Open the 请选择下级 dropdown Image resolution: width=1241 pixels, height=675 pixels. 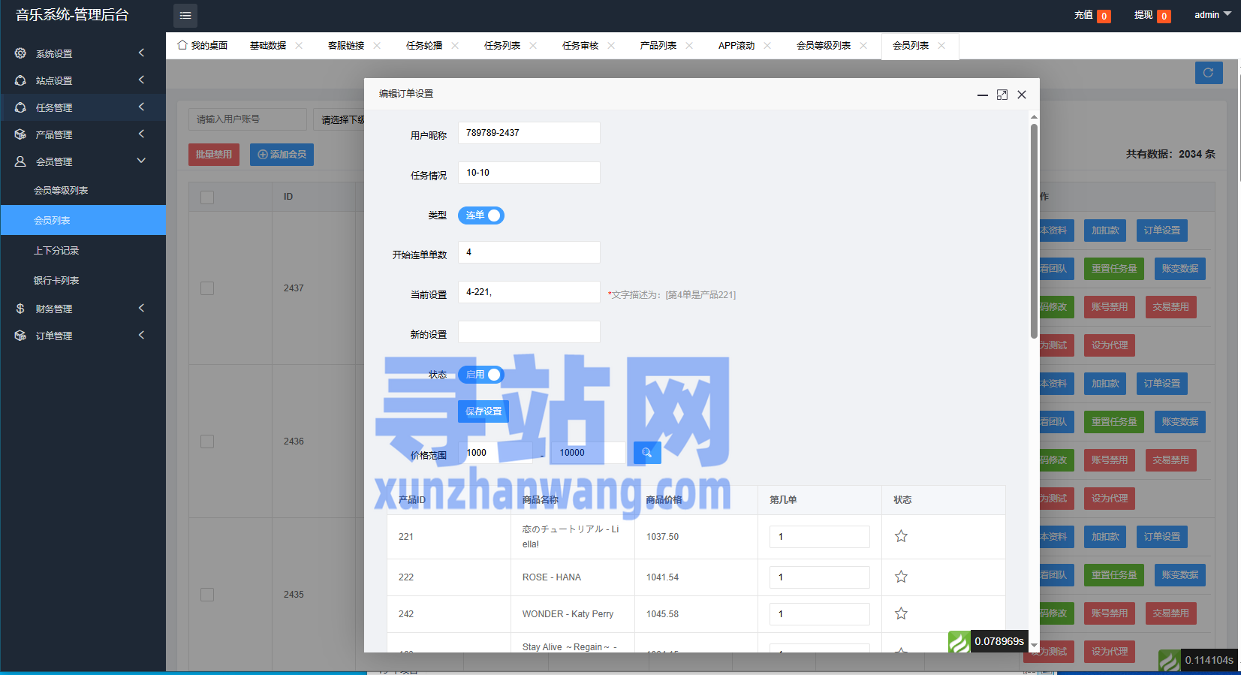tap(339, 119)
